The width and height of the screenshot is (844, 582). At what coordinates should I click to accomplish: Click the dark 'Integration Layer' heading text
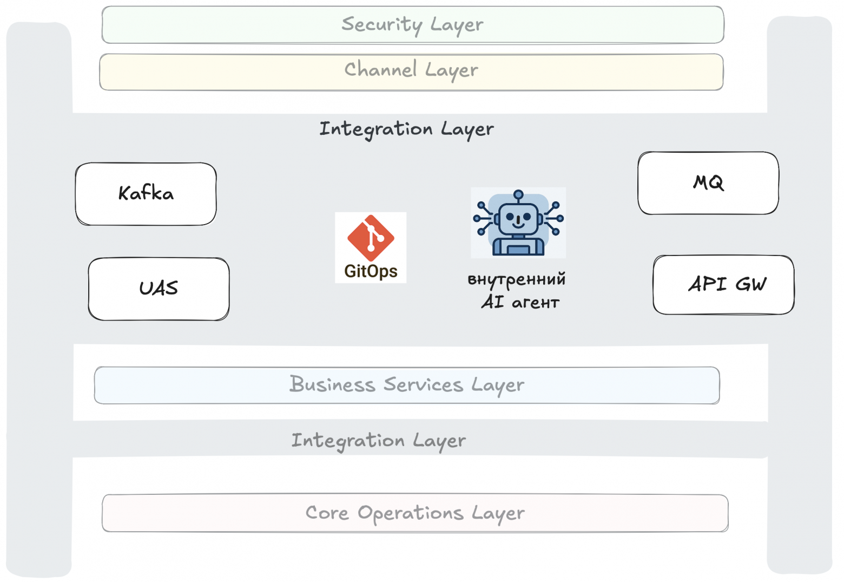406,129
